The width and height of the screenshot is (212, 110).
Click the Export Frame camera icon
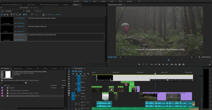[180, 64]
